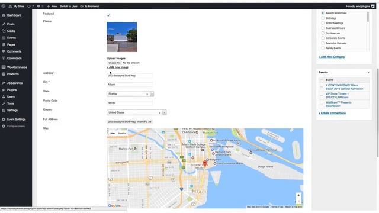
Task: Select the Birthdays category
Action: click(x=323, y=18)
